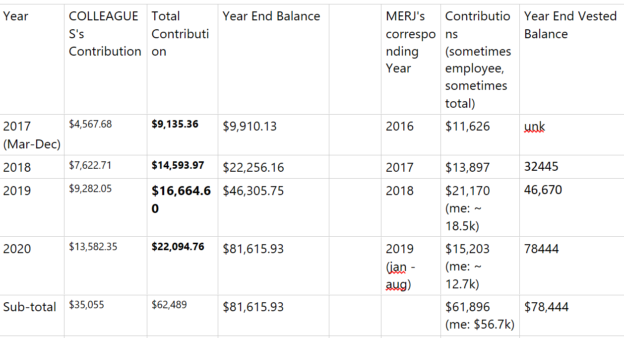Click the "$61,896 (me: $56.7k)" sub-total cell
Screen dimensions: 624x338
pyautogui.click(x=479, y=316)
